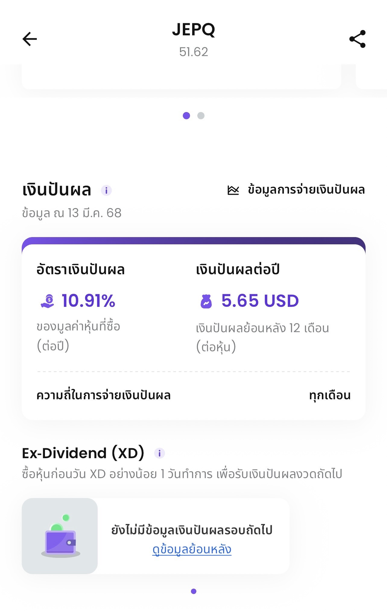Viewport: 387px width, 611px height.
Task: Click the dividend payment chart icon
Action: coord(233,190)
